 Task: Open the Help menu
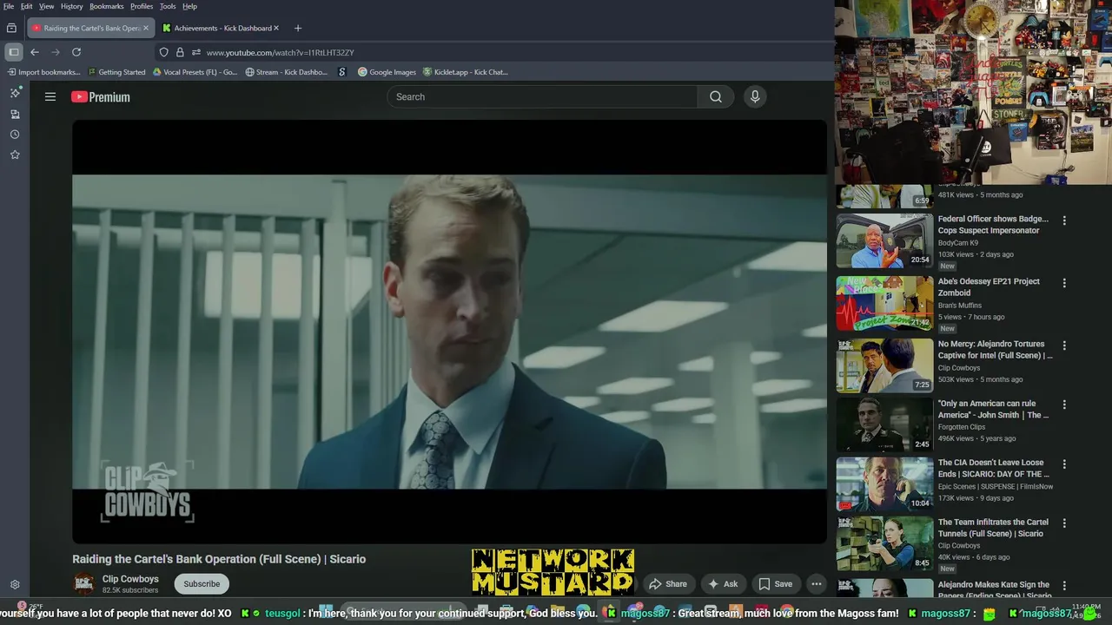click(189, 6)
